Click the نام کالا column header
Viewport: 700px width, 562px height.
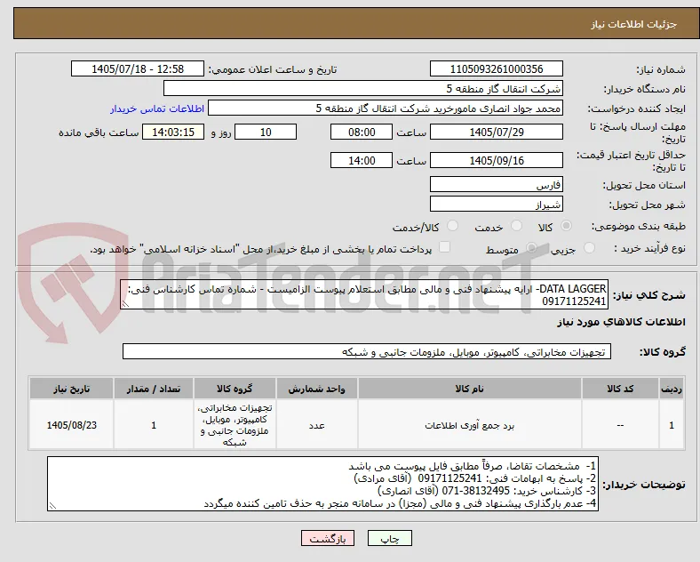469,389
